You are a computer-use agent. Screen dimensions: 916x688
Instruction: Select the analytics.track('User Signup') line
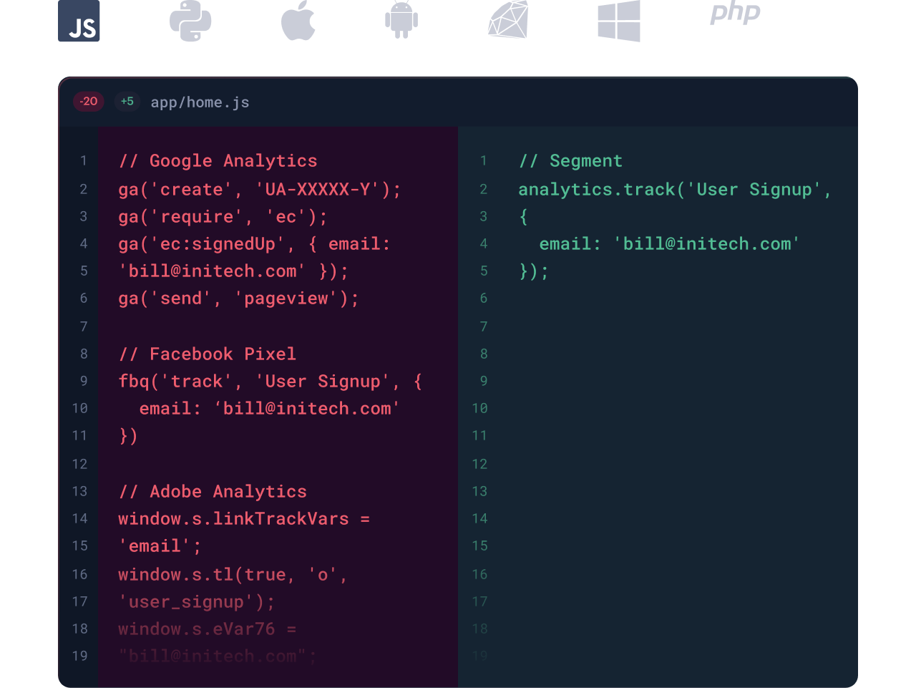click(x=675, y=190)
